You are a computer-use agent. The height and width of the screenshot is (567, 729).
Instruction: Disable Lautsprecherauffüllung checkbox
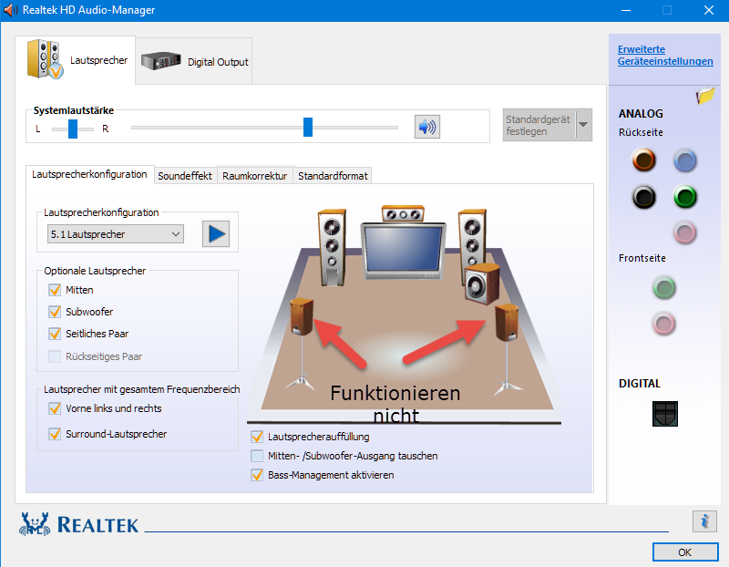(257, 437)
